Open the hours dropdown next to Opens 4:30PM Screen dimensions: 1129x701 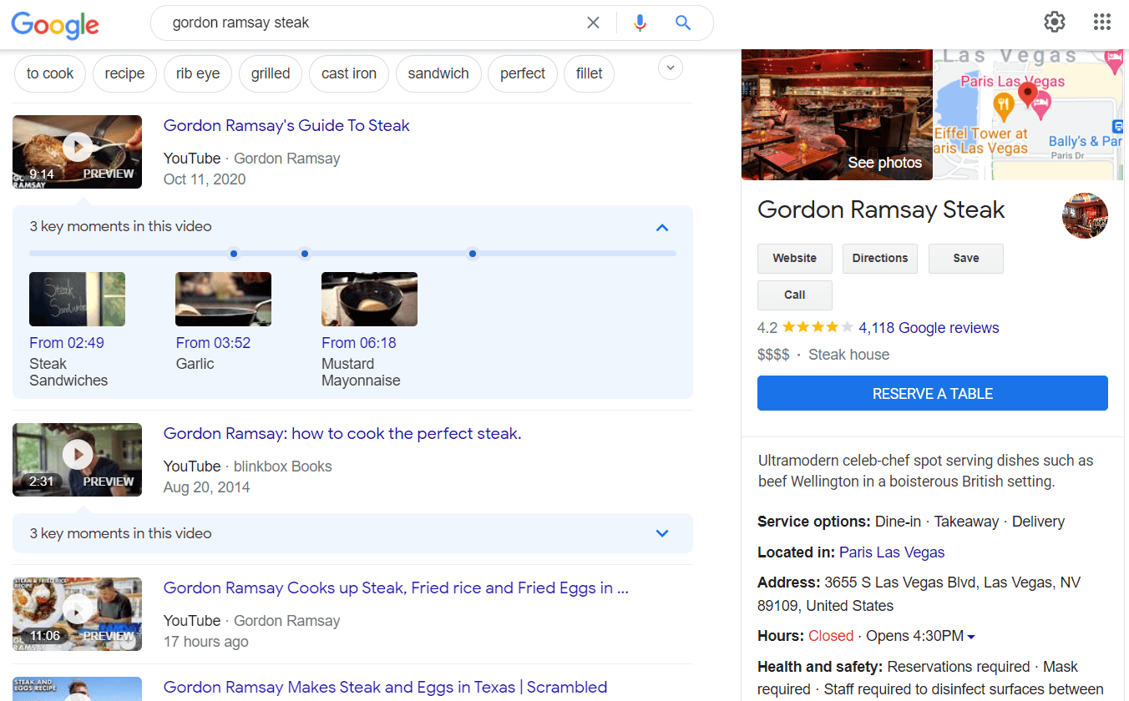(971, 637)
